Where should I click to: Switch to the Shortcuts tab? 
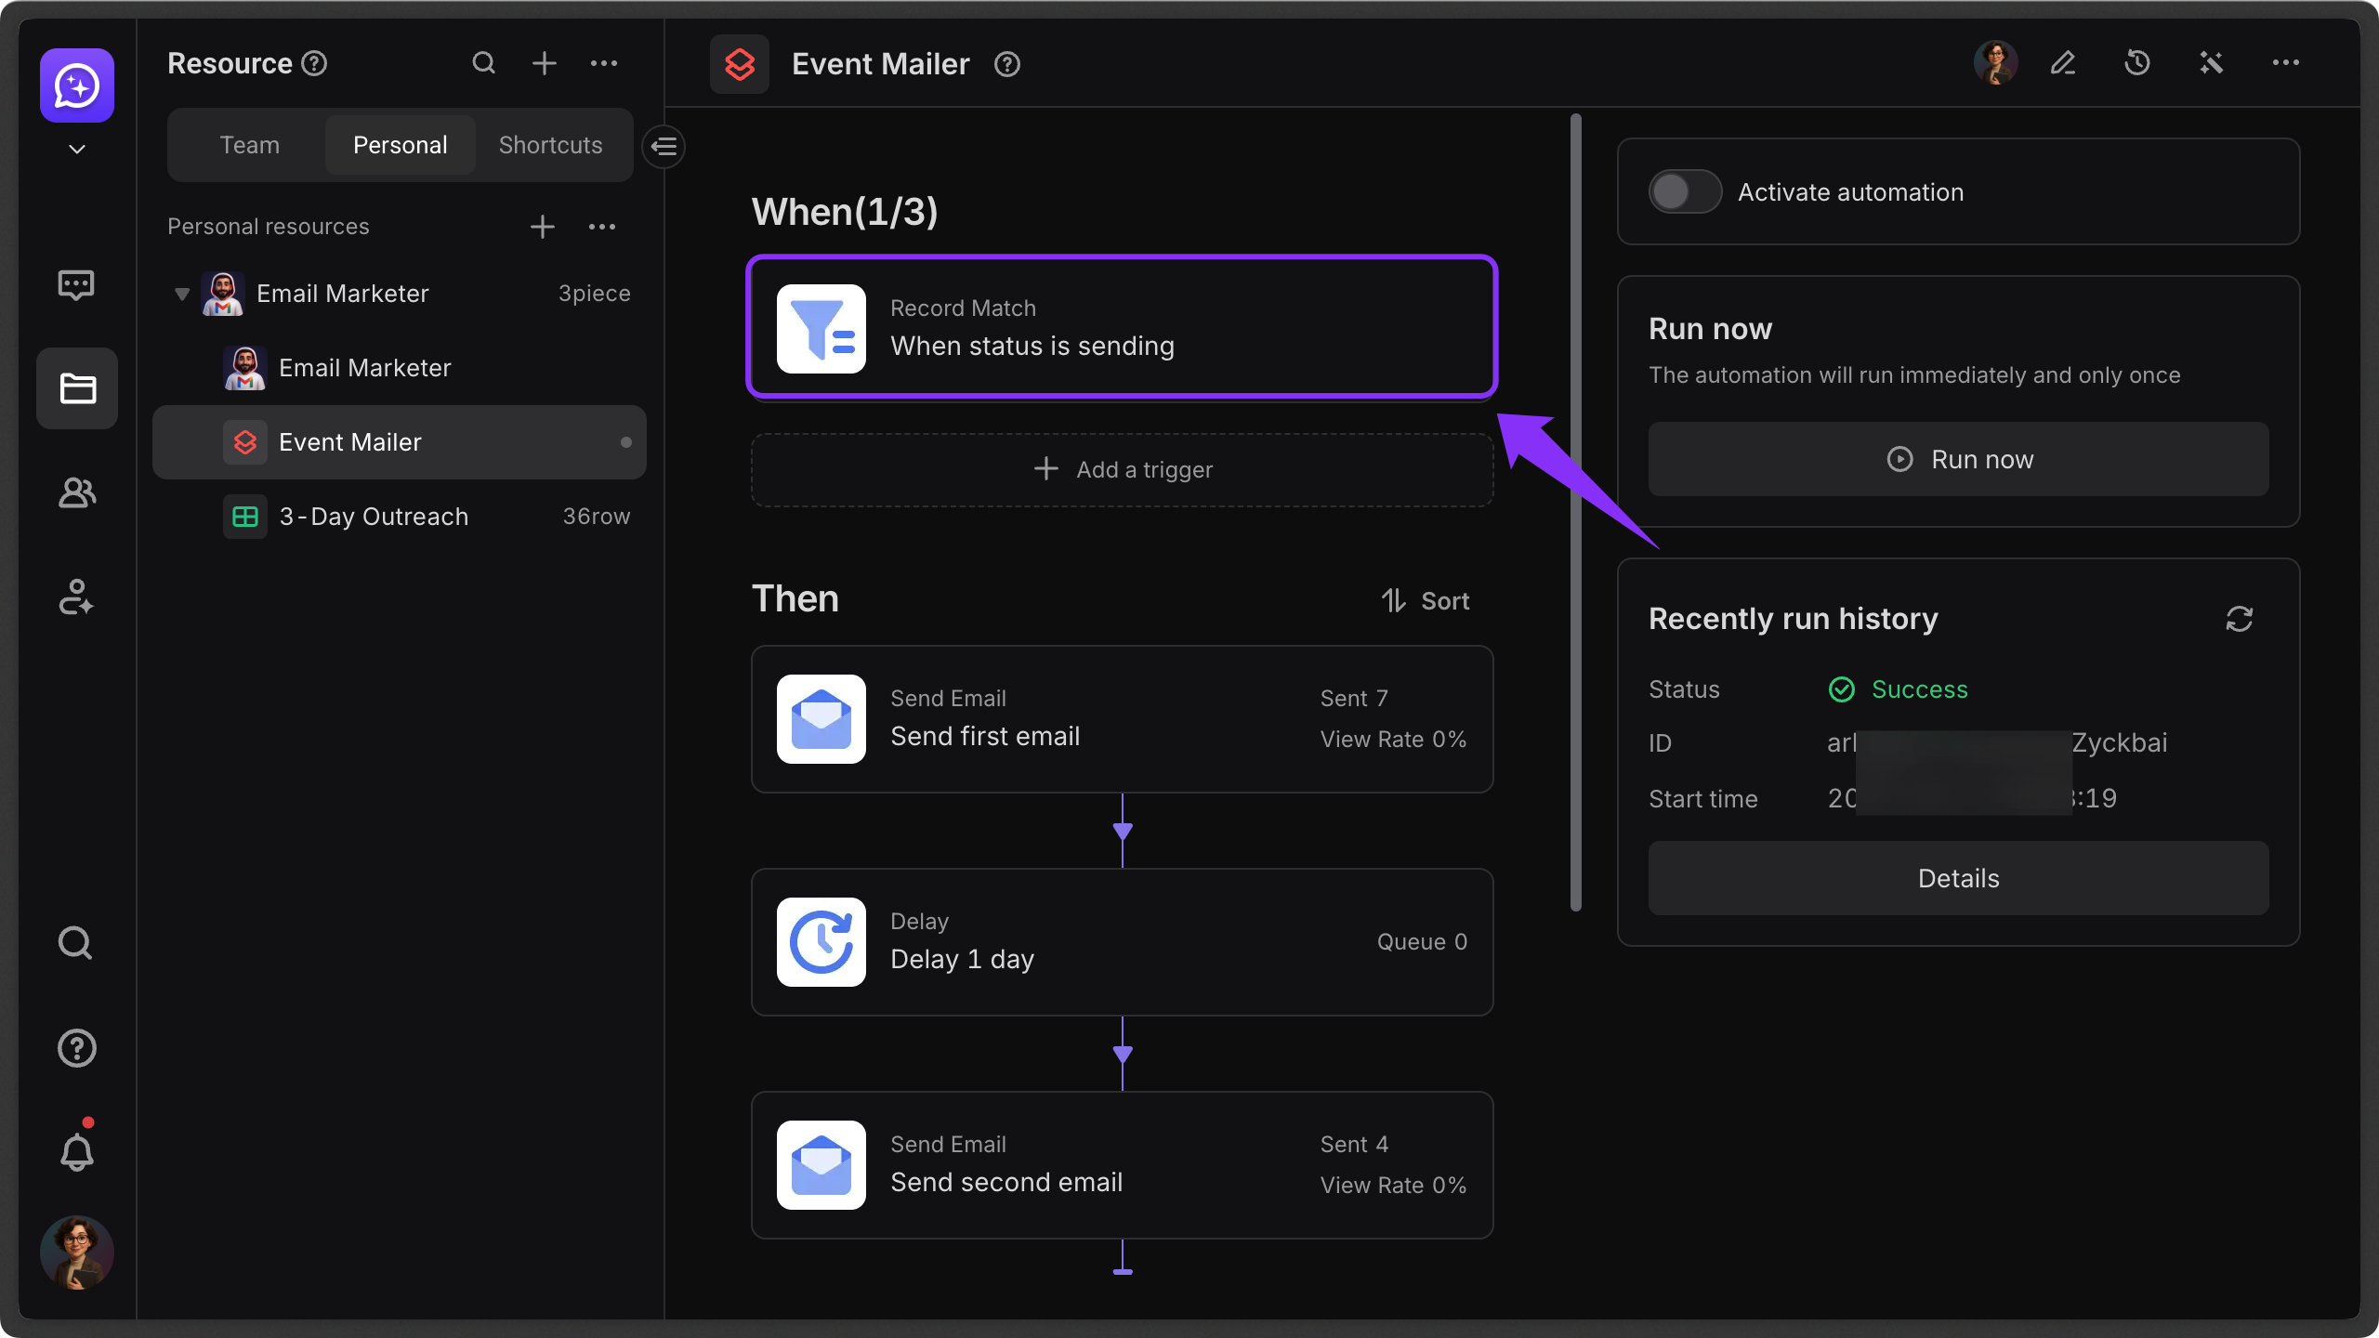click(551, 145)
